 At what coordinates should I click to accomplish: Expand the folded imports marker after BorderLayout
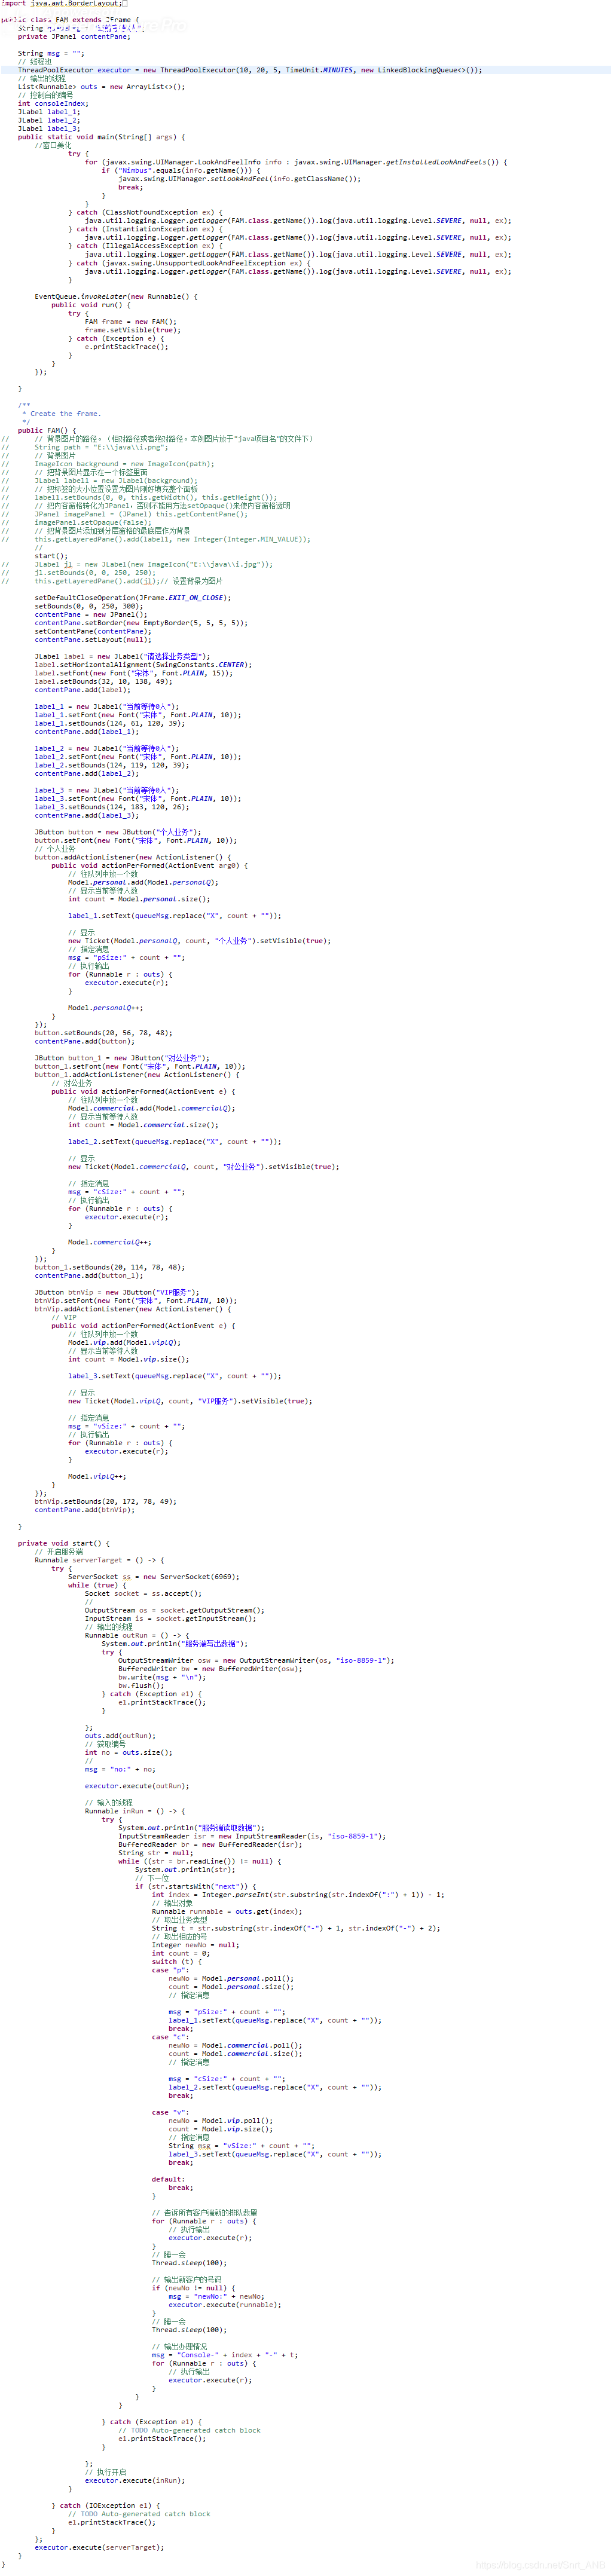[124, 4]
